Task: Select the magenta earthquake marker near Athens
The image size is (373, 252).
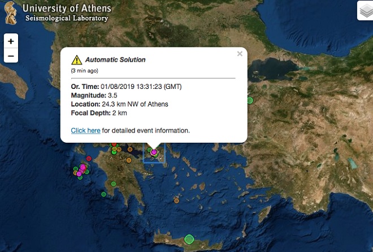Action: click(x=154, y=152)
